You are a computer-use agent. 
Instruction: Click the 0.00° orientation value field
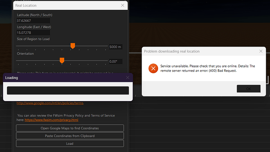click(x=116, y=62)
